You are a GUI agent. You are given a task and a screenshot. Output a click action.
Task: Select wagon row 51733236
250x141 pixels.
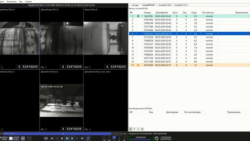[189, 37]
